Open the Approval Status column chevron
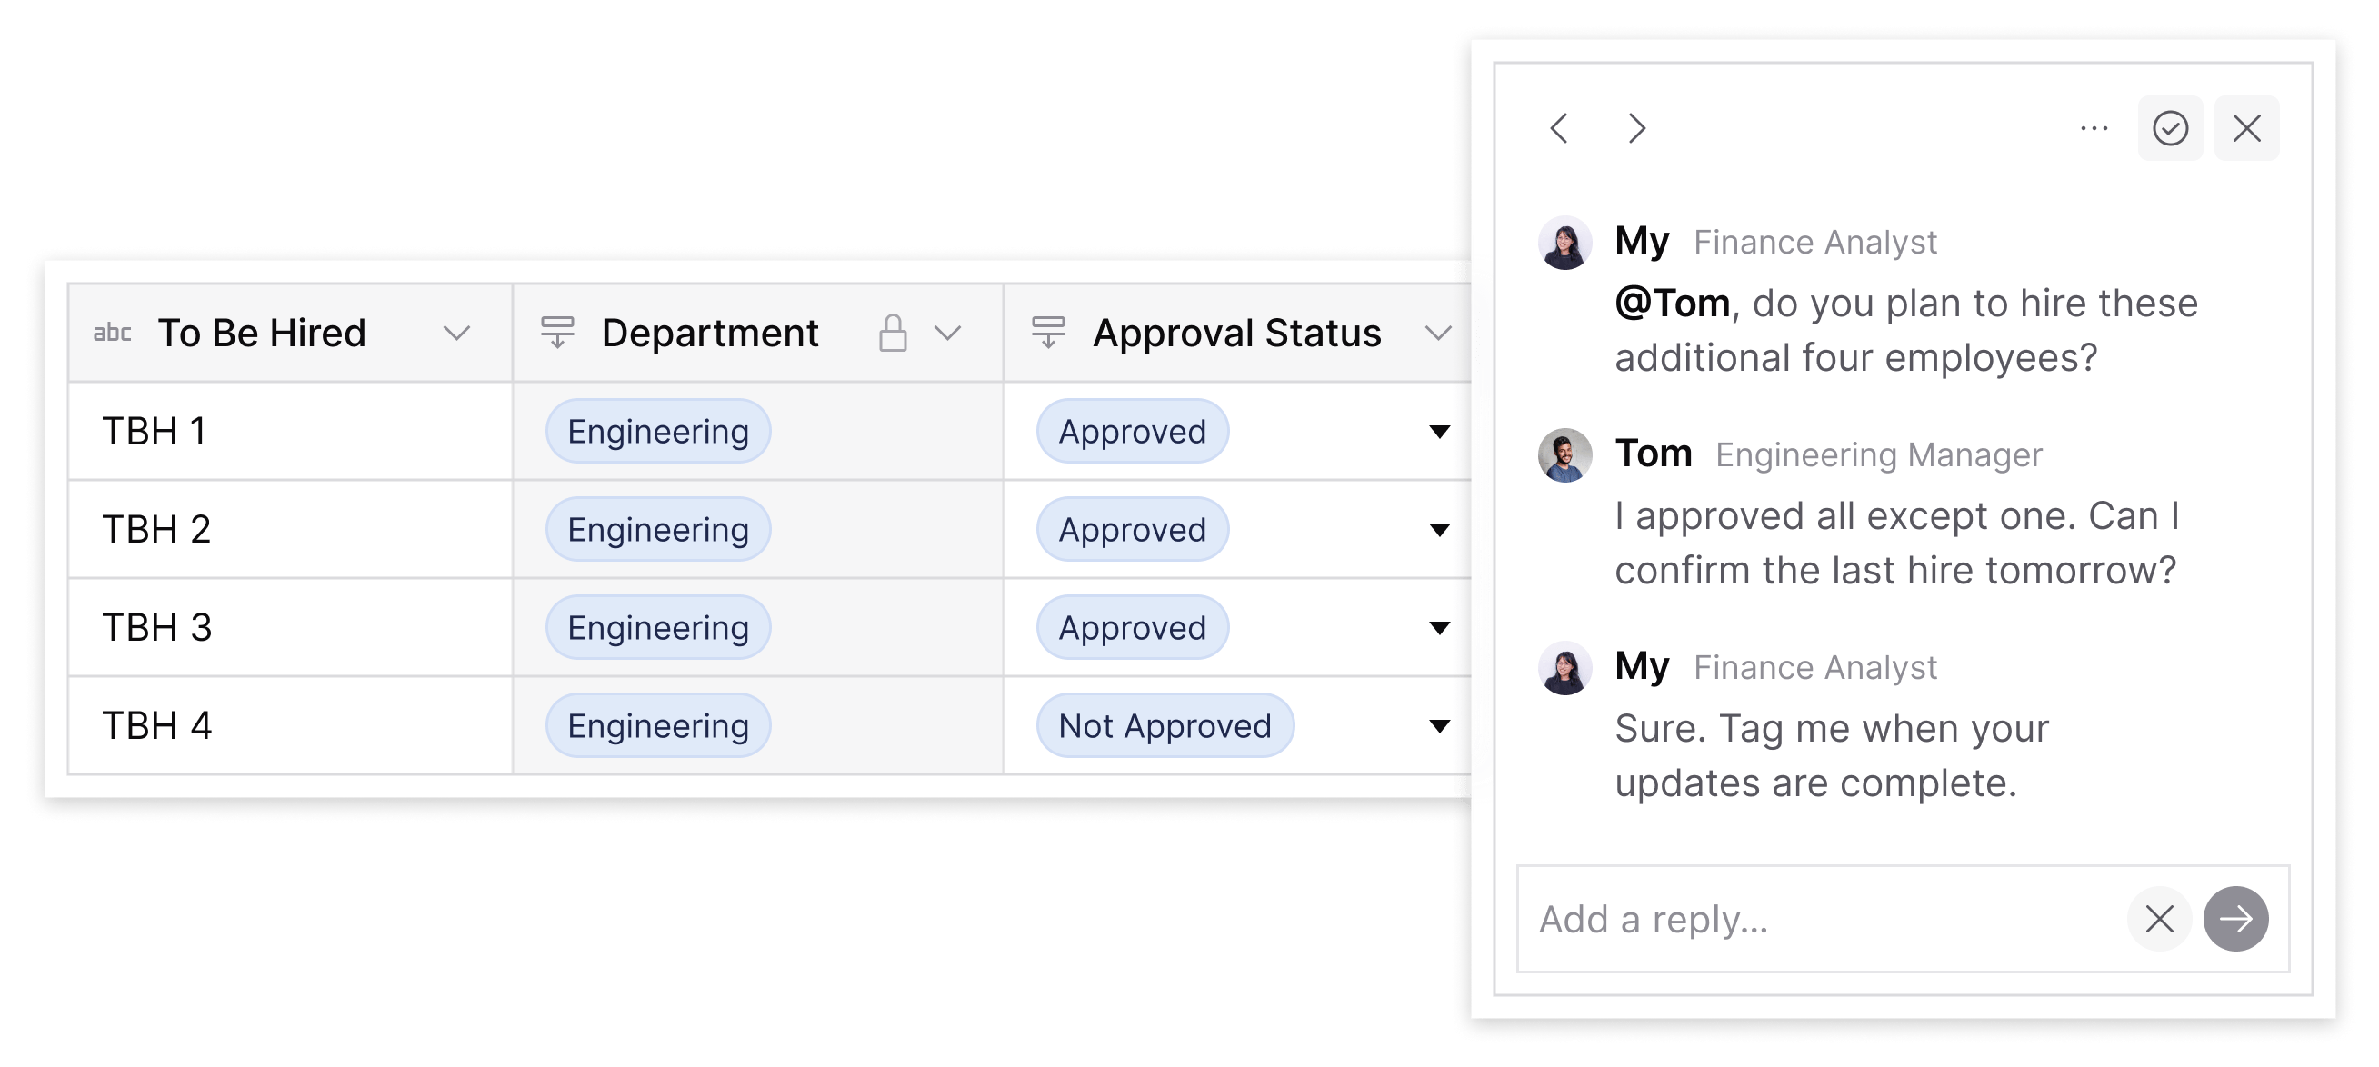 pos(1438,333)
